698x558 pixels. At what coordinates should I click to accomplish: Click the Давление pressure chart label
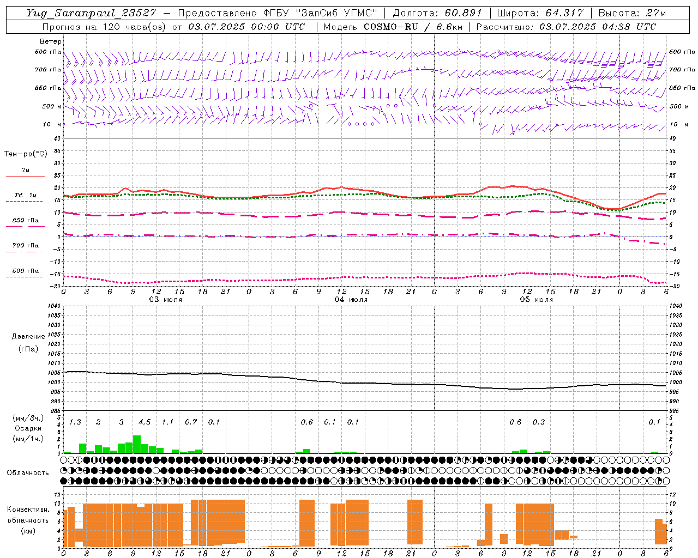click(x=28, y=337)
